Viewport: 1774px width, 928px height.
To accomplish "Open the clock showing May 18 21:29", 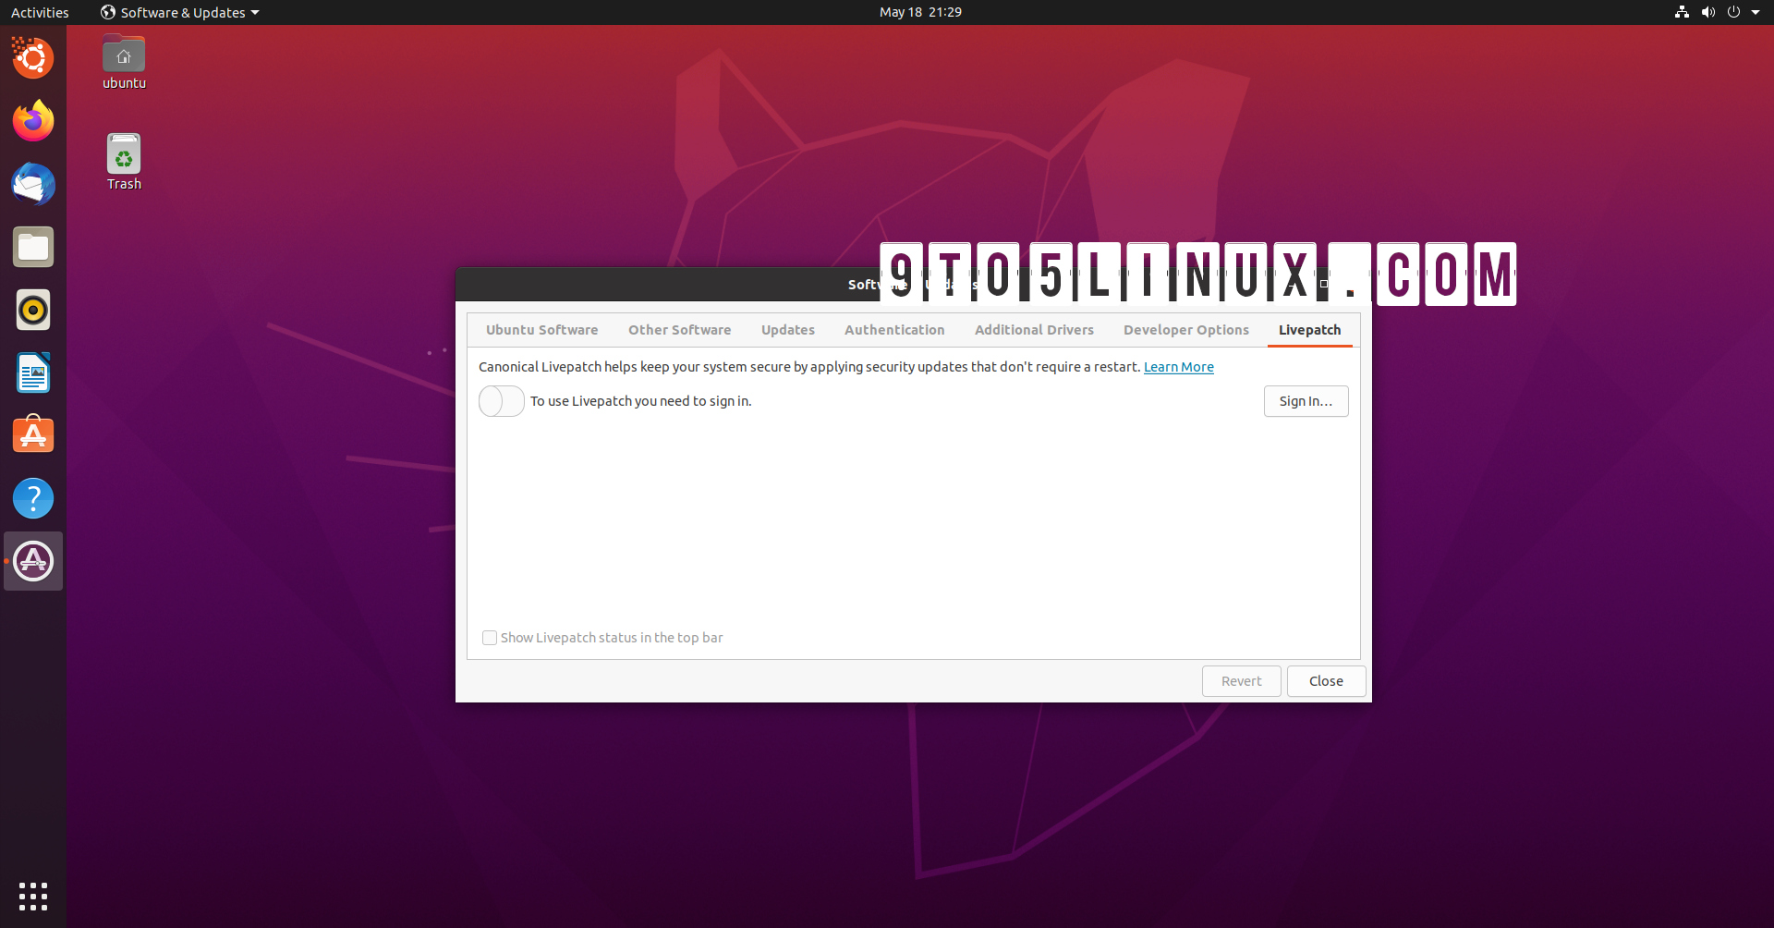I will click(920, 12).
